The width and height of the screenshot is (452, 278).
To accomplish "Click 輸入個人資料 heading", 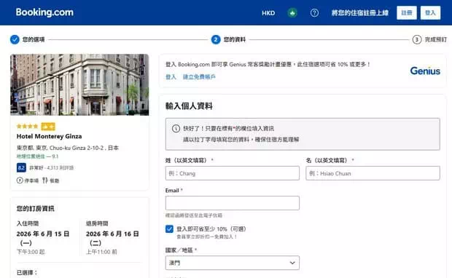I will tap(189, 106).
